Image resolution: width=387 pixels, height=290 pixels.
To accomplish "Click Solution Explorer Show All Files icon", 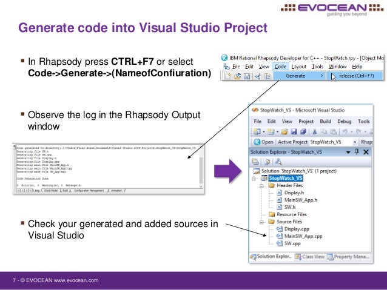I will click(x=267, y=162).
